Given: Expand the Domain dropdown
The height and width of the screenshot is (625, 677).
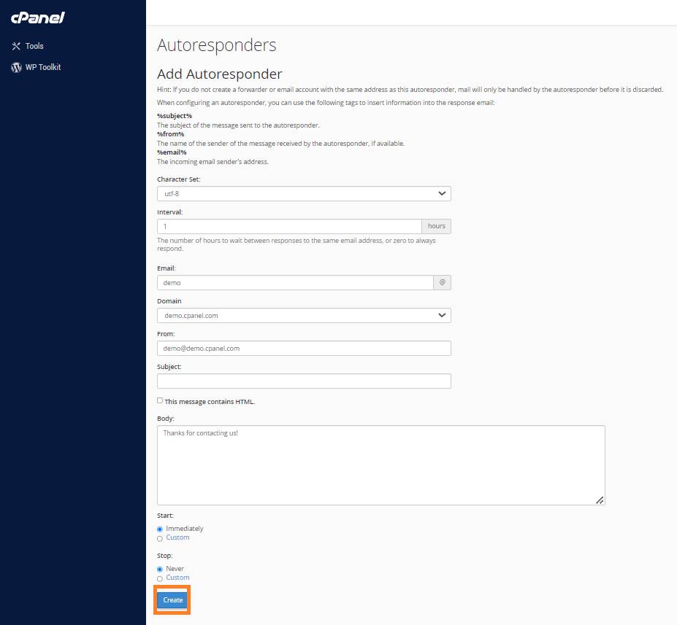Looking at the screenshot, I should [304, 316].
